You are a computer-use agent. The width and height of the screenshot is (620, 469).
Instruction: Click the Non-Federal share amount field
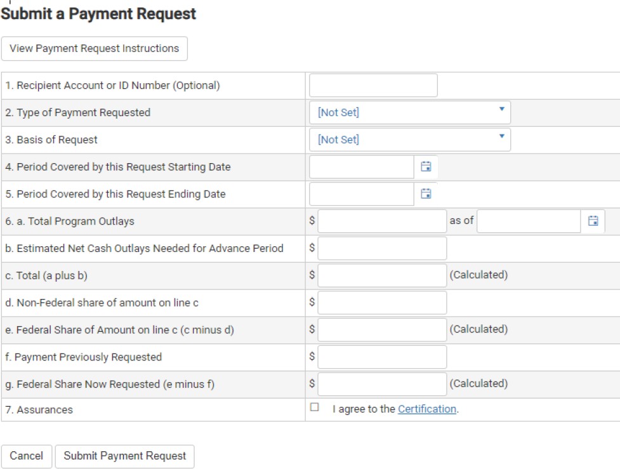(x=382, y=303)
